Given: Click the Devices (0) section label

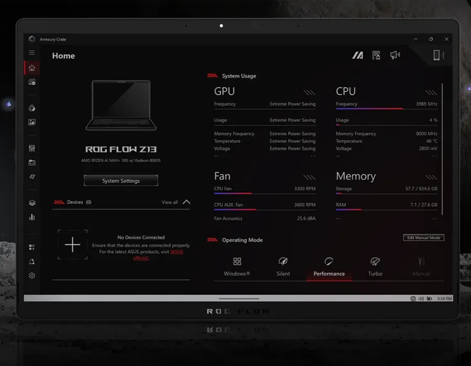Looking at the screenshot, I should 80,202.
